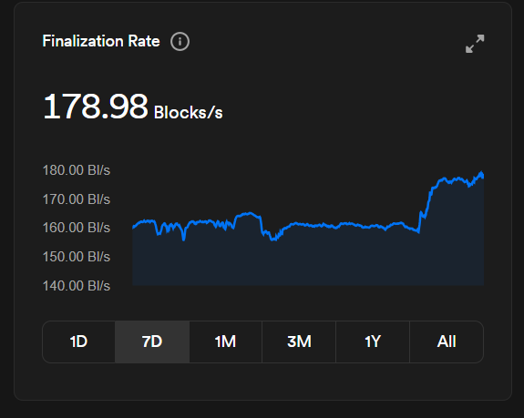
Task: Select the 7D time range
Action: click(152, 342)
